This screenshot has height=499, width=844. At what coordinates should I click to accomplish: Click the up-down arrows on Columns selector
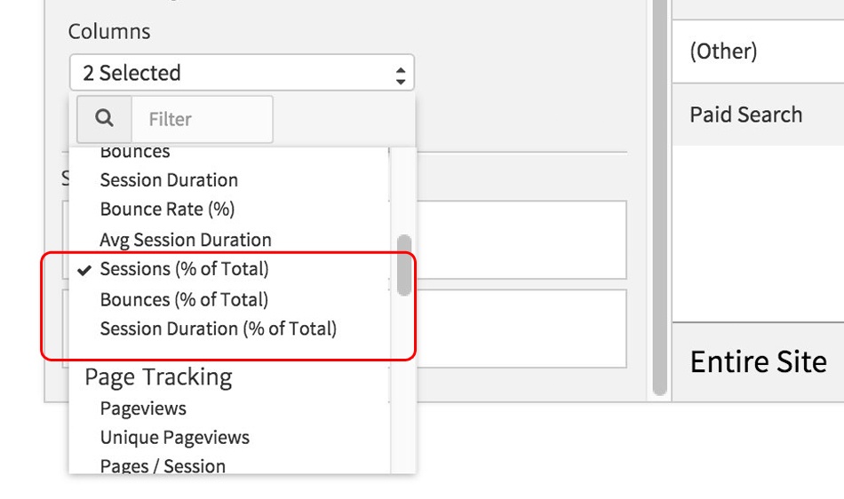tap(401, 74)
